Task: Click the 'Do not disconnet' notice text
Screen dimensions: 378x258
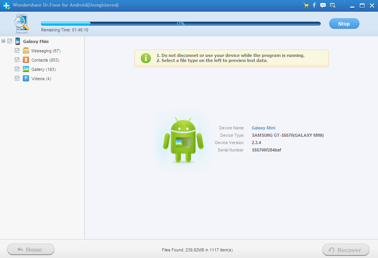Action: coord(230,55)
